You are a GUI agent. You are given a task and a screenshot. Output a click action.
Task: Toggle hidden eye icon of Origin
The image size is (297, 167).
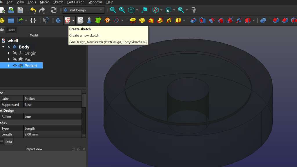coord(15,53)
